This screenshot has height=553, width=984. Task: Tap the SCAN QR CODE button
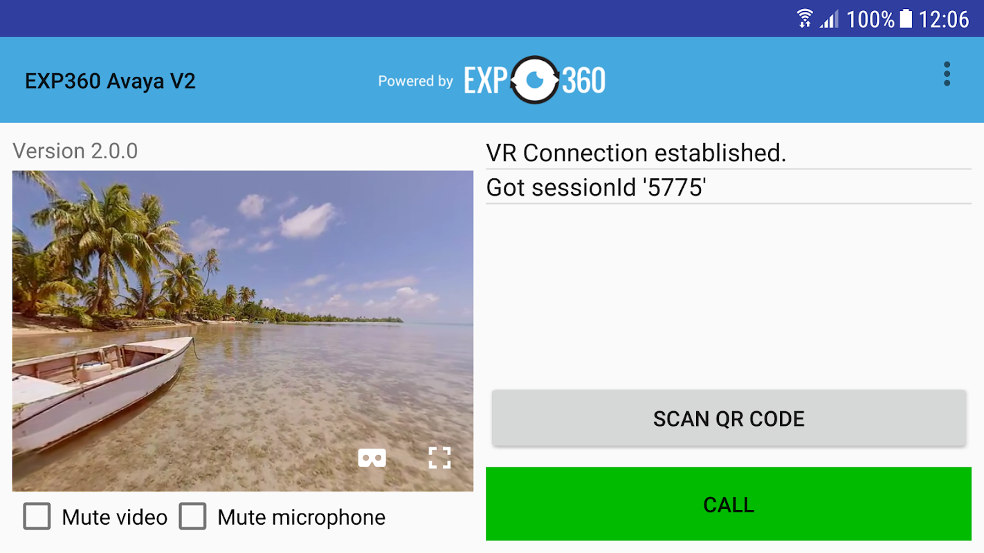729,418
